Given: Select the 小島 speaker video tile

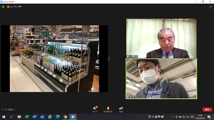Looking at the screenshot, I should pos(161,38).
